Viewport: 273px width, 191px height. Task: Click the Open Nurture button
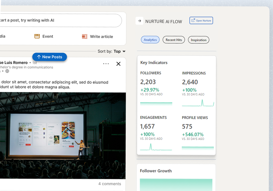201,20
